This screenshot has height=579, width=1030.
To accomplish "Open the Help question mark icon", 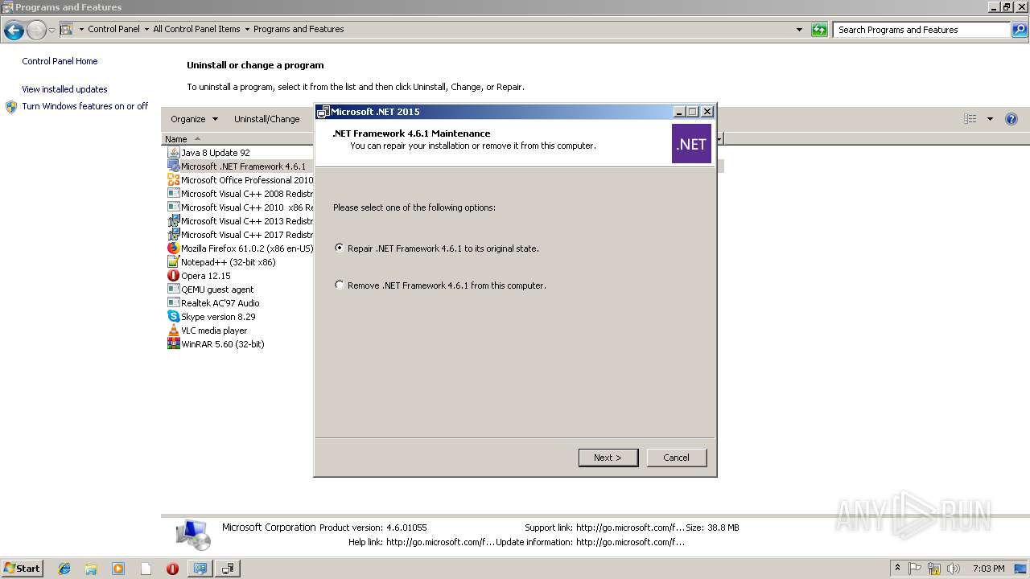I will pos(1011,119).
